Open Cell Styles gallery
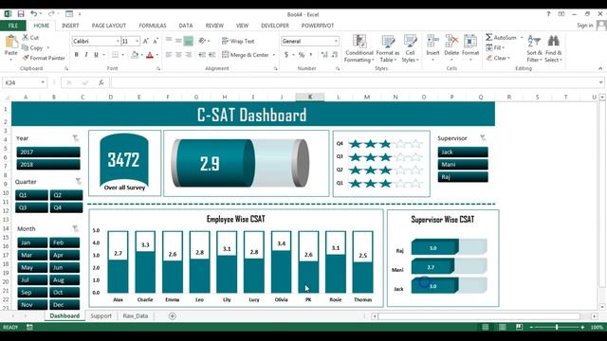Image resolution: width=607 pixels, height=341 pixels. coord(410,48)
